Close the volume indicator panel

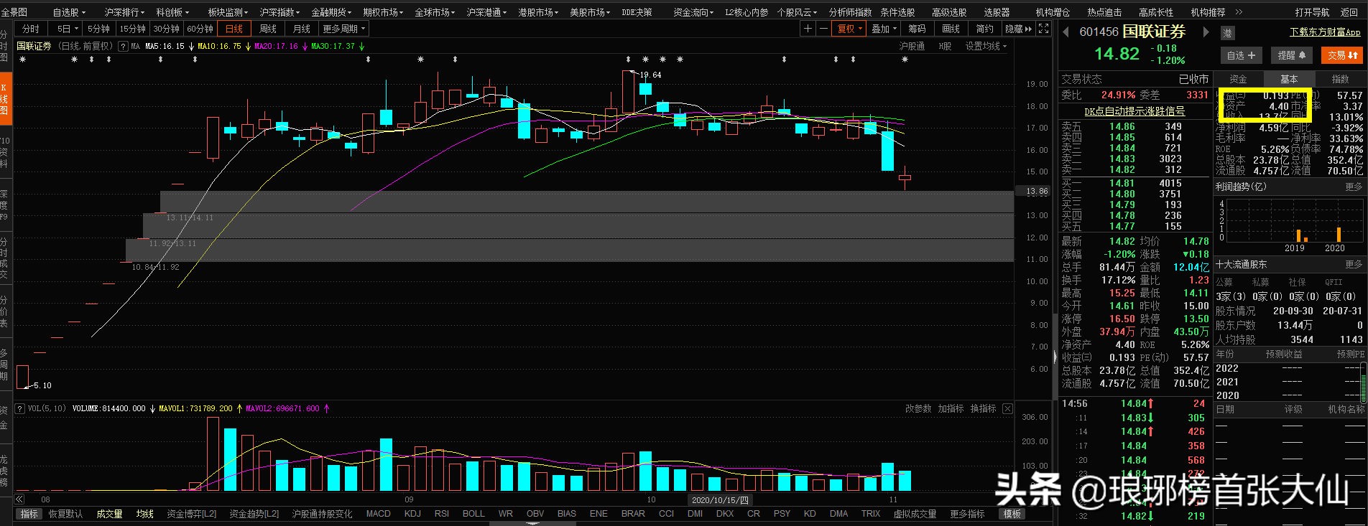[x=1007, y=408]
